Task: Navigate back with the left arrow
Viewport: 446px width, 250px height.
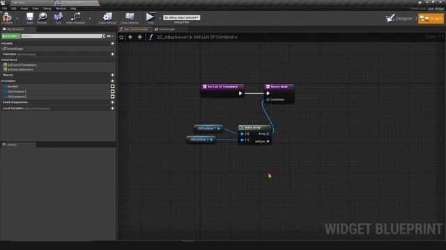Action: [130, 37]
